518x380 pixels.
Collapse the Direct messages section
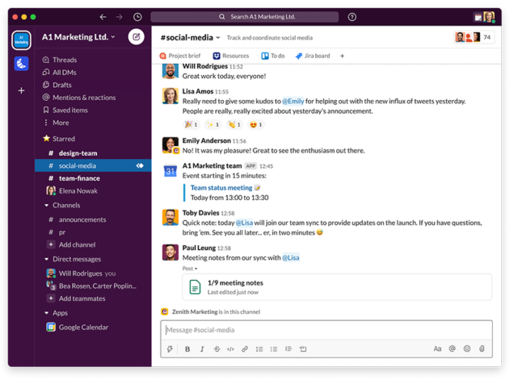(46, 259)
